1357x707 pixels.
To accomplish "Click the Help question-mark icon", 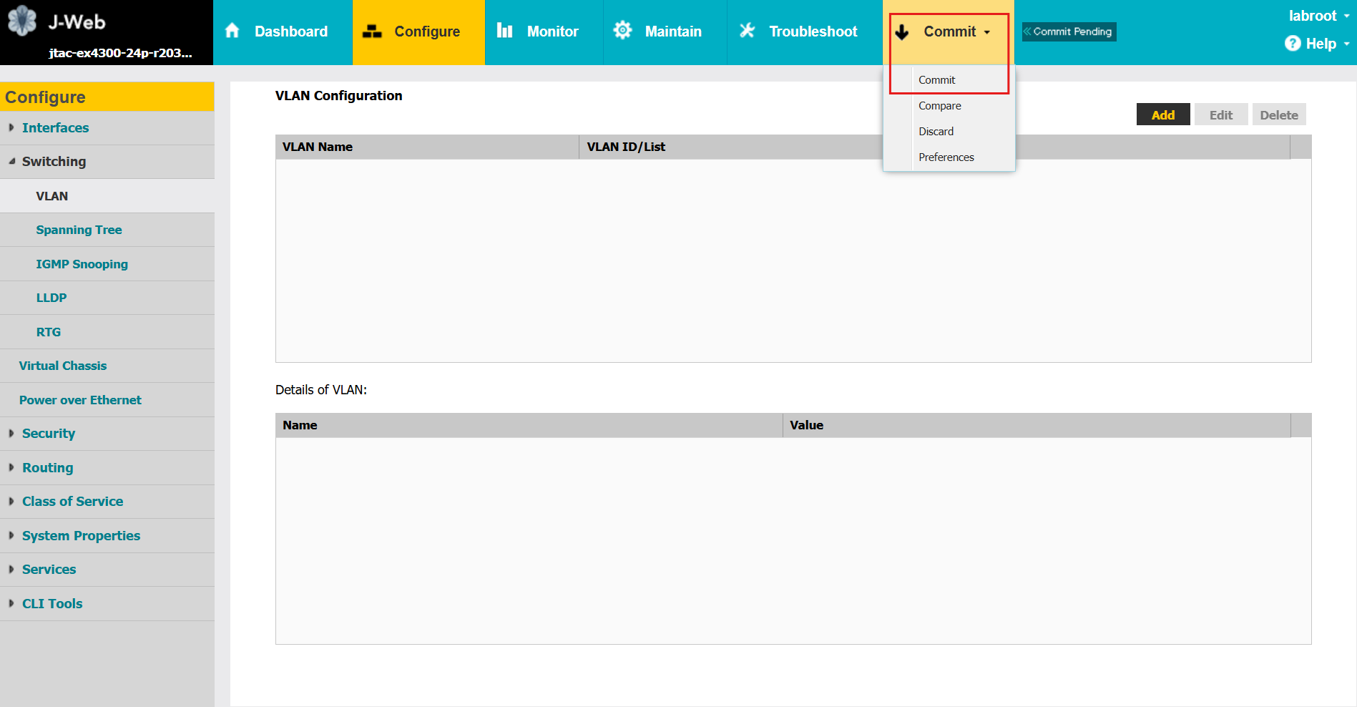I will click(1292, 43).
